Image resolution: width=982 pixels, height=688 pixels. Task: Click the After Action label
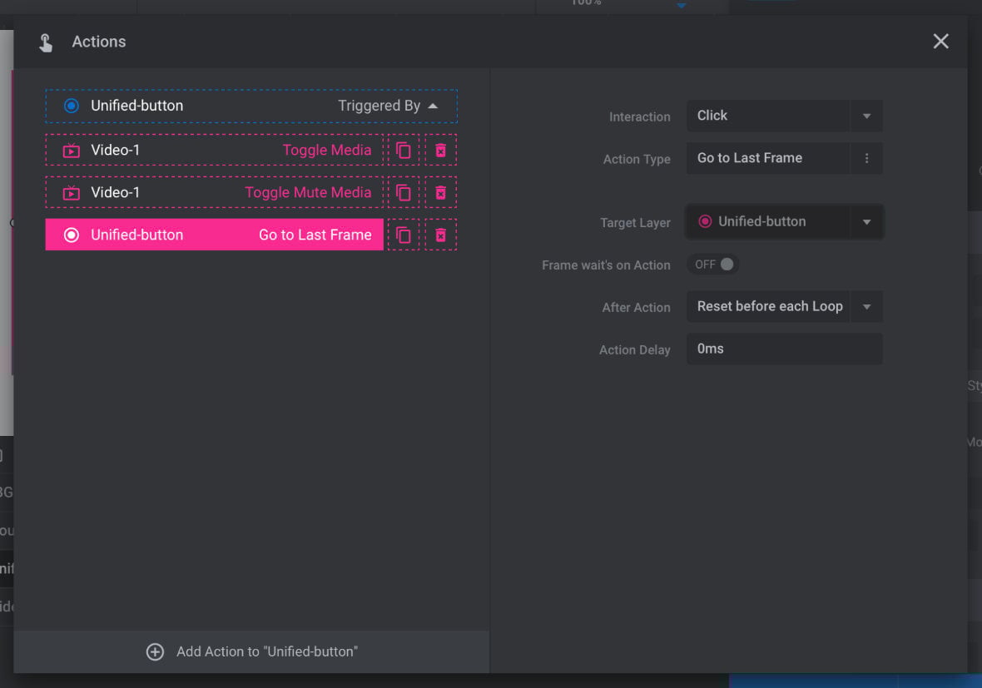pos(636,308)
